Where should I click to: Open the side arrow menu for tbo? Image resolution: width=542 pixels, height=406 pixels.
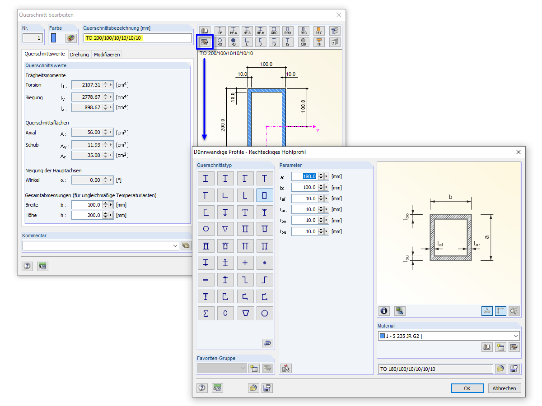(x=327, y=220)
